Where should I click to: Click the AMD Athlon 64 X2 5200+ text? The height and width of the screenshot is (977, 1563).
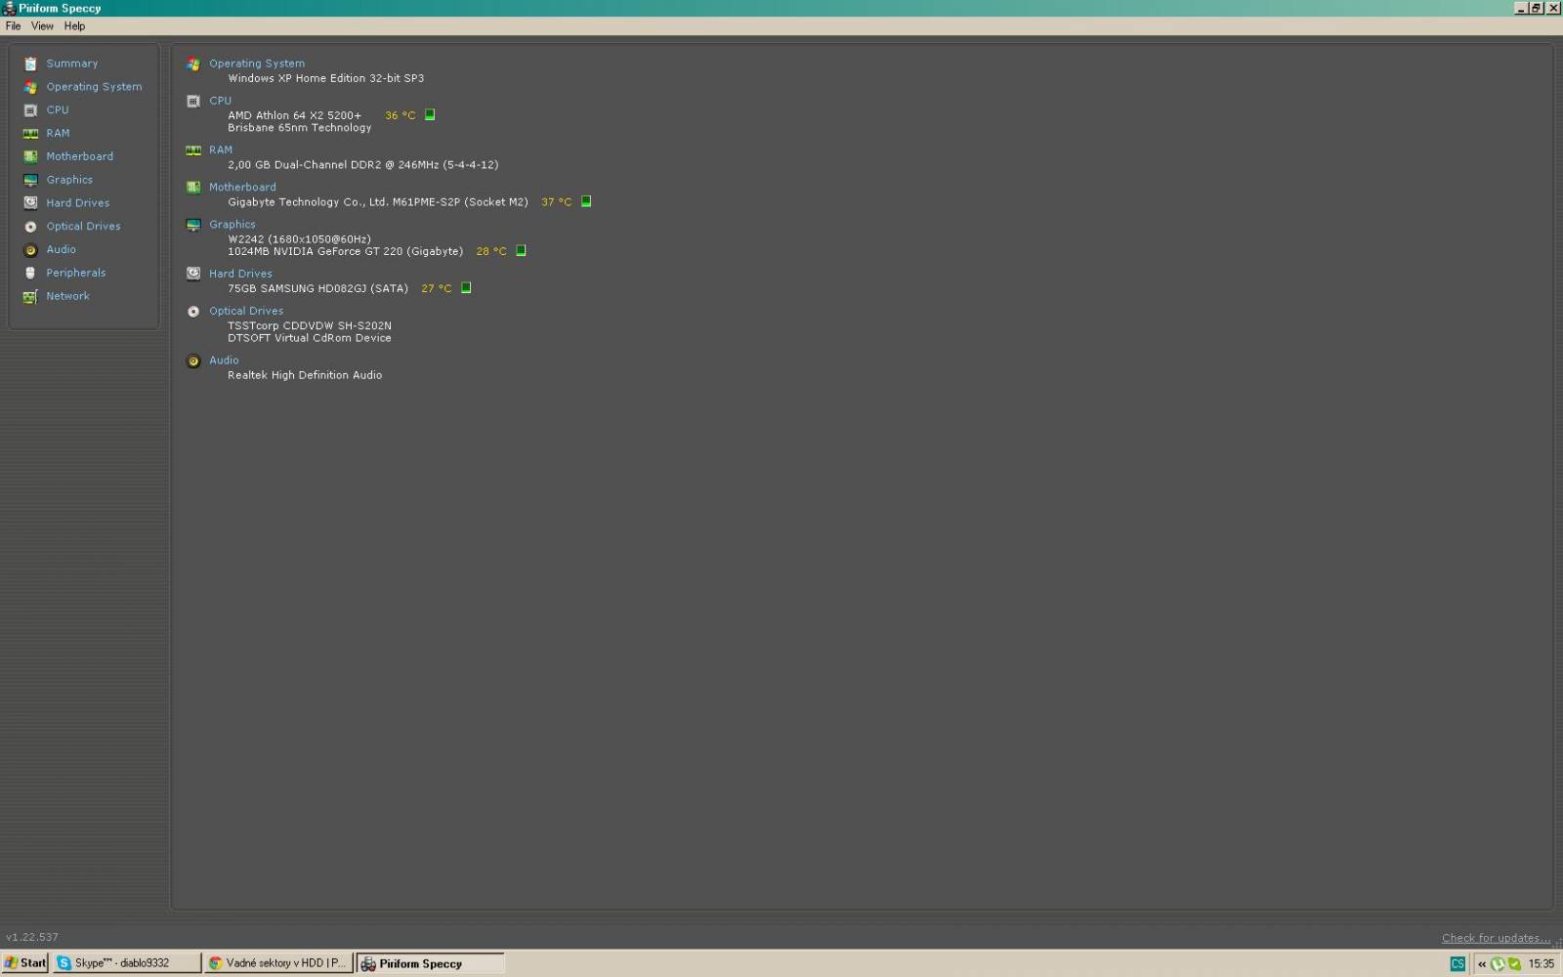[x=294, y=115]
